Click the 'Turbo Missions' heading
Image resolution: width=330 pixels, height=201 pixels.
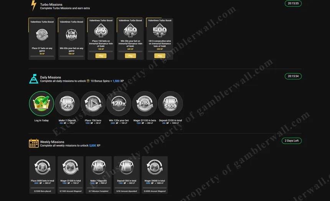(51, 5)
